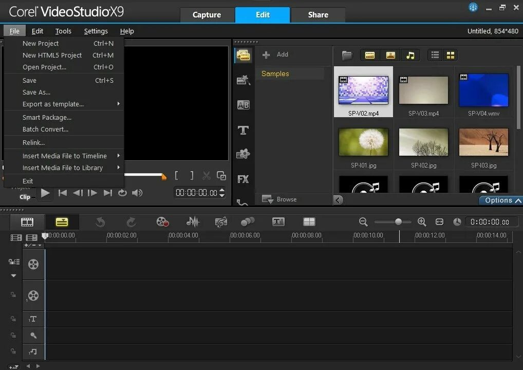Expand Insert Media File to Library submenu
Image resolution: width=523 pixels, height=370 pixels.
(118, 168)
